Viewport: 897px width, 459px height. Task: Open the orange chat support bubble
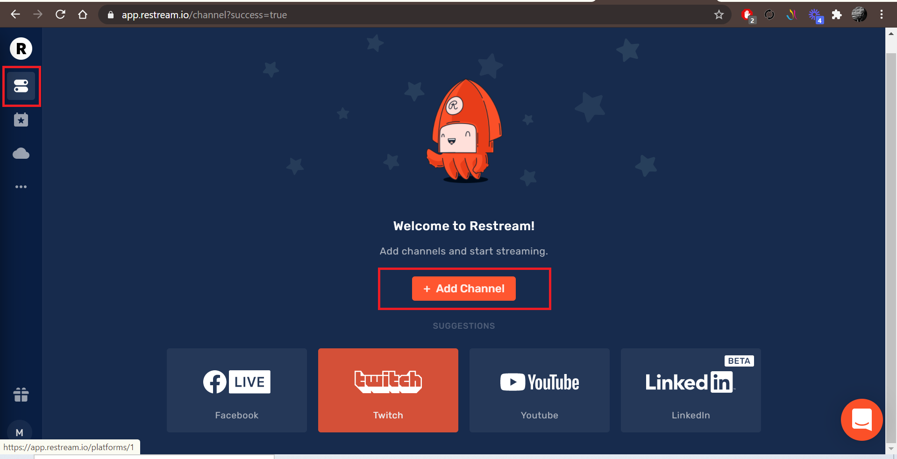coord(861,419)
